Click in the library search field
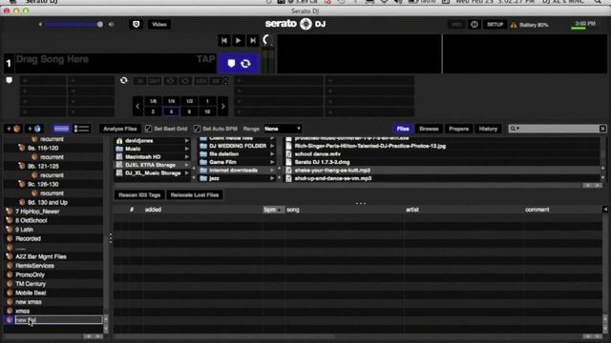611x343 pixels. (558, 129)
